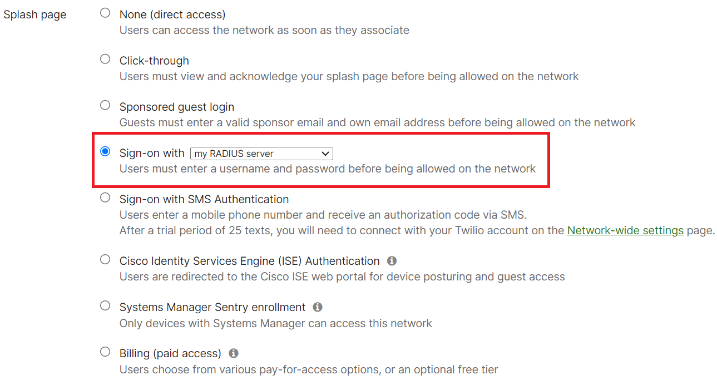Viewport: 717px width, 380px height.
Task: Select Cisco Identity Services Engine radio button
Action: (x=105, y=259)
